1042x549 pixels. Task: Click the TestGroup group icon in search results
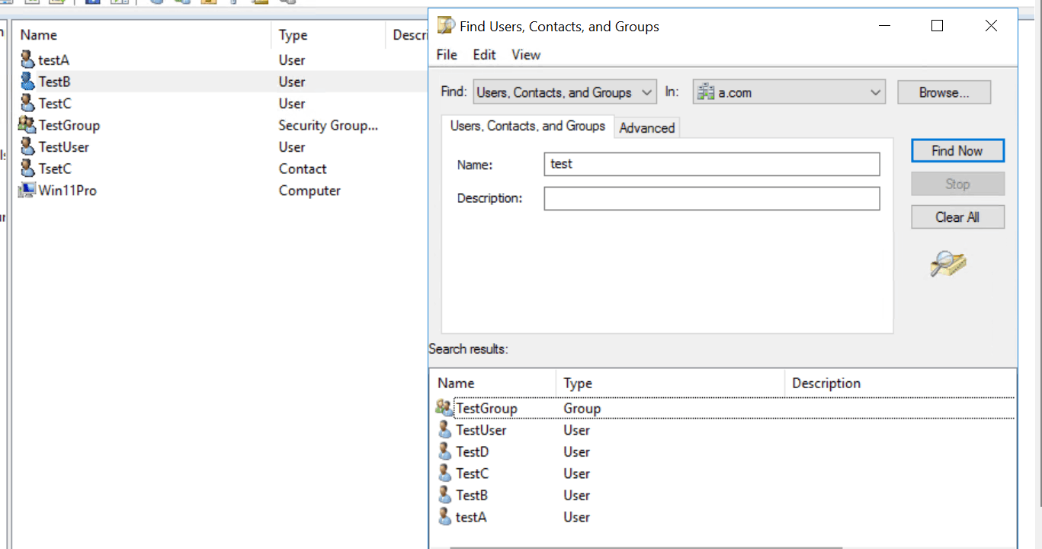444,408
